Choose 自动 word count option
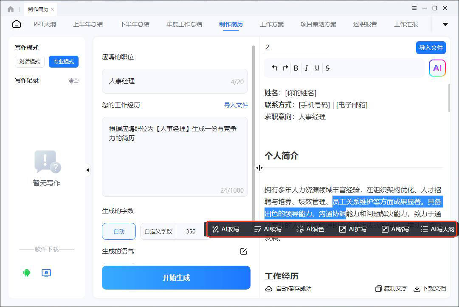The height and width of the screenshot is (307, 459). coord(119,231)
